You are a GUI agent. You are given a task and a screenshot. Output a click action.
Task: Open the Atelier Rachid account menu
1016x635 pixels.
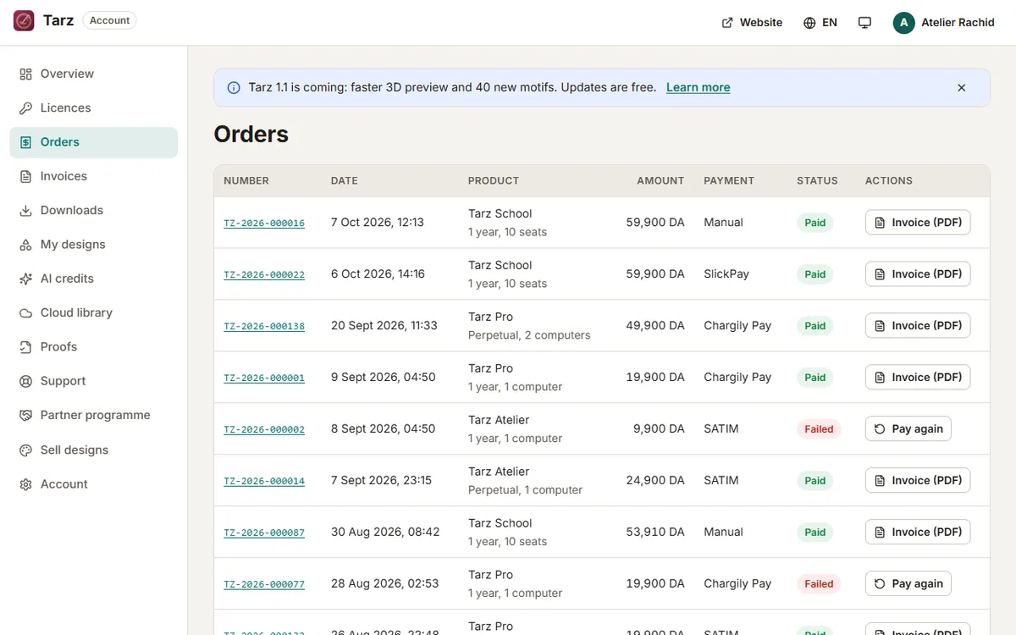944,23
